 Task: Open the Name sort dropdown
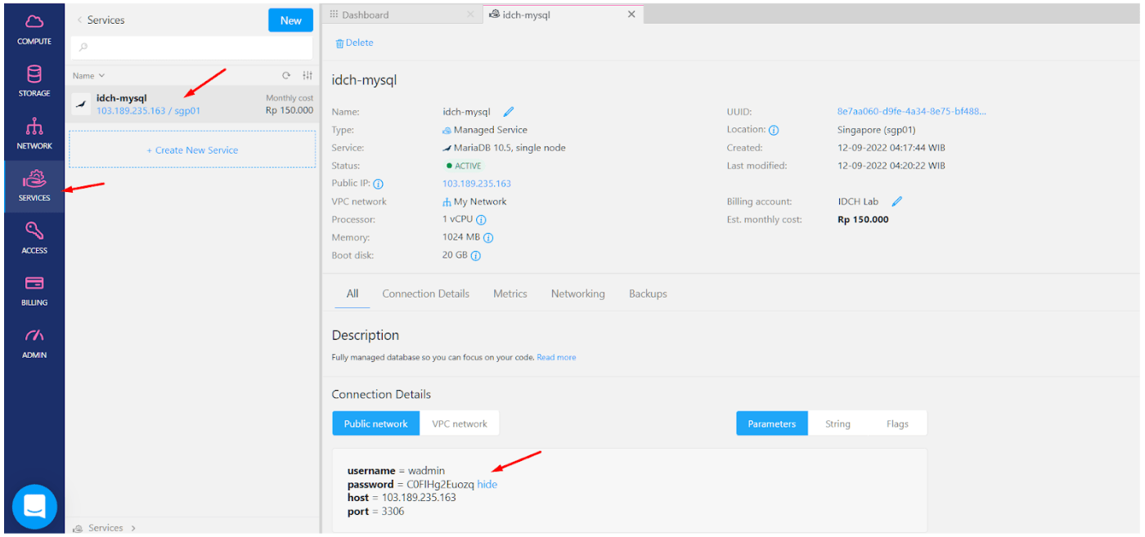pos(88,76)
